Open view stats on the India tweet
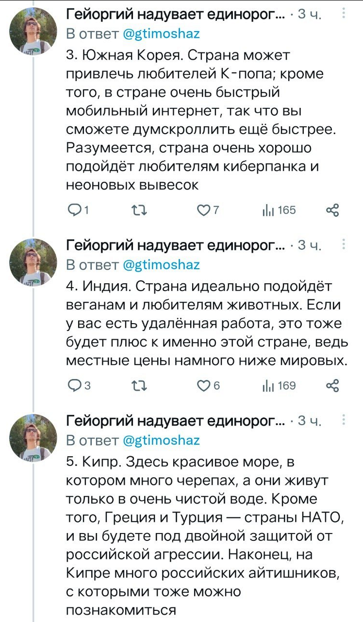The width and height of the screenshot is (363, 622). (x=267, y=386)
